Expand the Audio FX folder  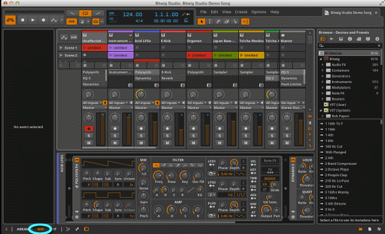pos(323,64)
